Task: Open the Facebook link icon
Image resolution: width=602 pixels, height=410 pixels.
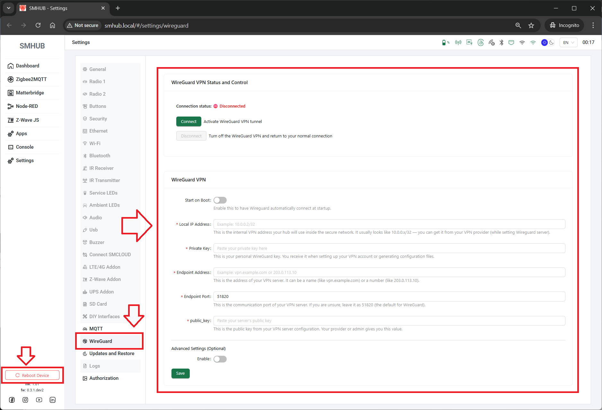Action: (12, 400)
